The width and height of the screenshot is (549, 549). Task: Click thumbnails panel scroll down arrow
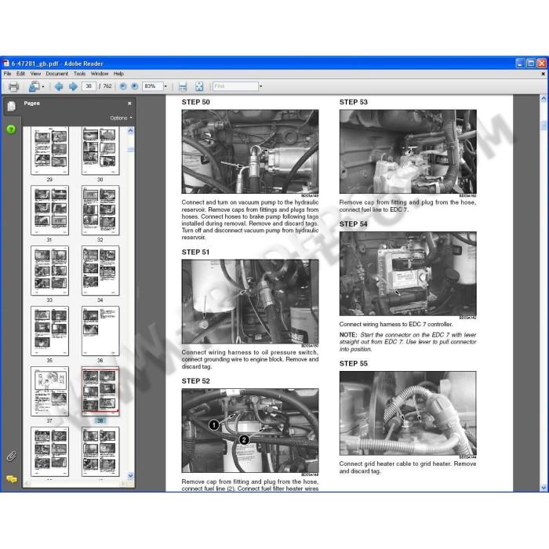click(x=130, y=475)
